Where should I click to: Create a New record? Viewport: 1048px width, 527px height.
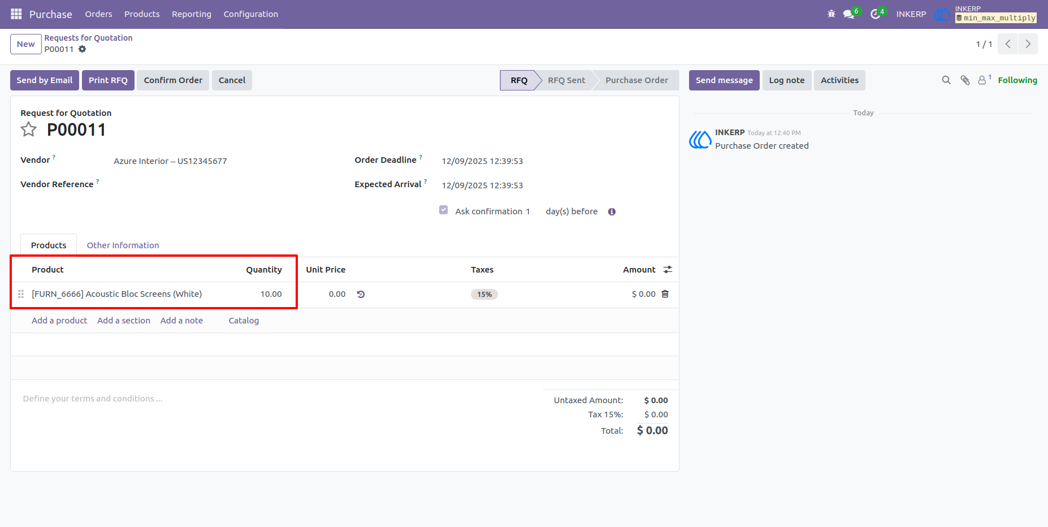[x=26, y=44]
